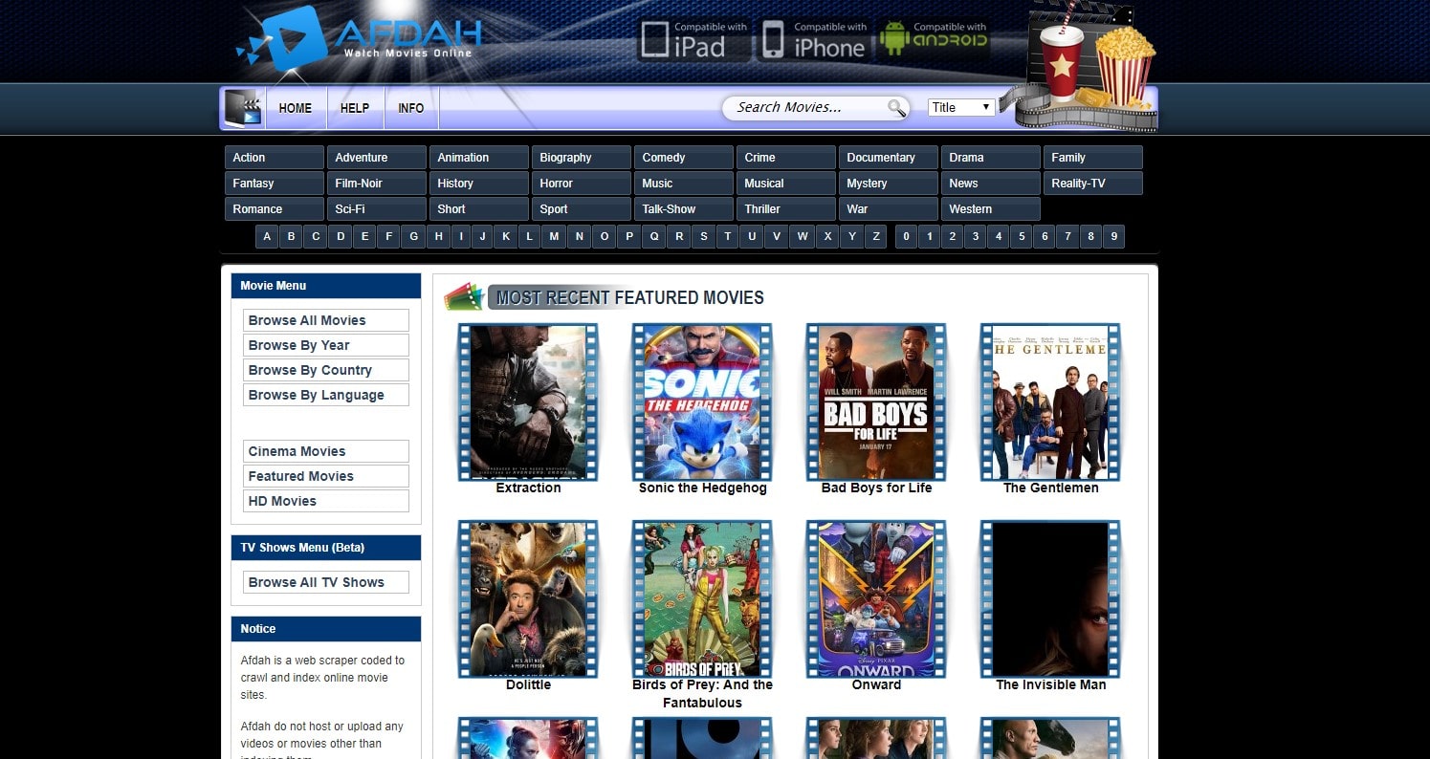Pick the Film-Noir genre
Viewport: 1430px width, 759px height.
pyautogui.click(x=377, y=184)
